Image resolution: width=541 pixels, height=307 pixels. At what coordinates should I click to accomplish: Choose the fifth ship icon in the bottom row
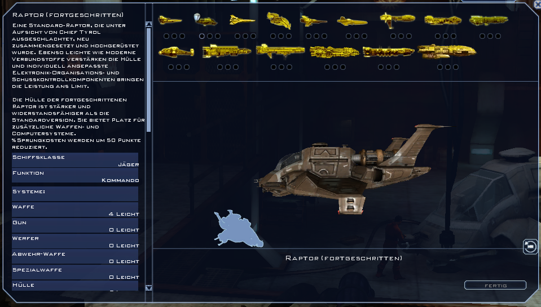coord(388,52)
